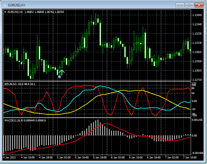The width and height of the screenshot is (207, 164).
Task: Maximize the EURUSD,H1 chart window
Action: click(189, 5)
